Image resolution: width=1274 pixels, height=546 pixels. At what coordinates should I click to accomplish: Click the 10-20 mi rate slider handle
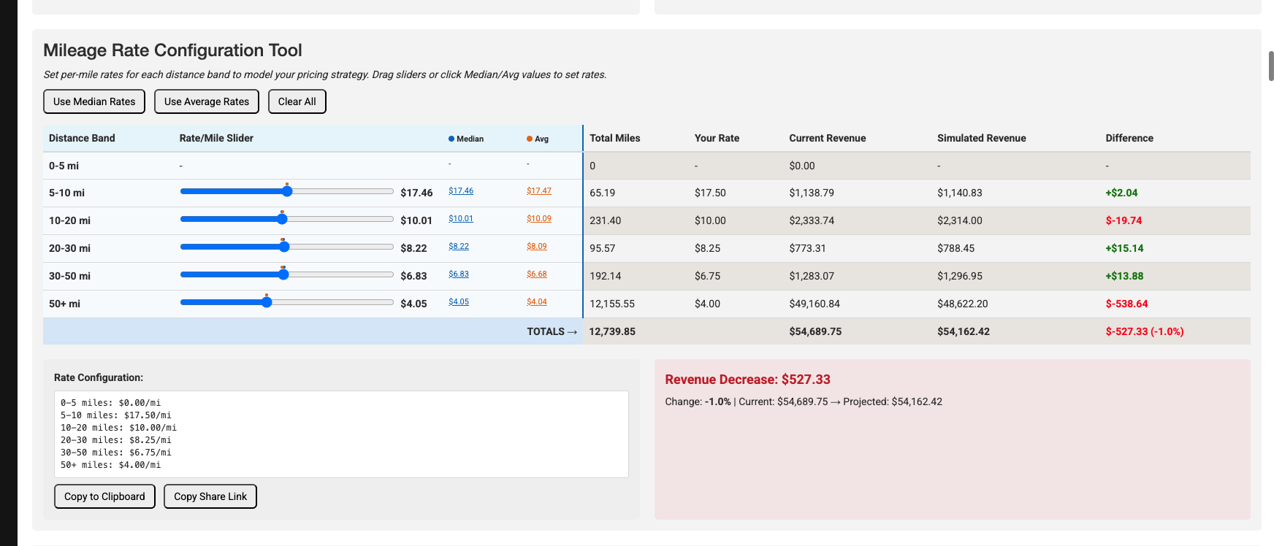click(282, 219)
